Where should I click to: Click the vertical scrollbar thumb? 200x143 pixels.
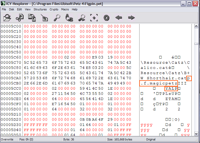coord(196,44)
